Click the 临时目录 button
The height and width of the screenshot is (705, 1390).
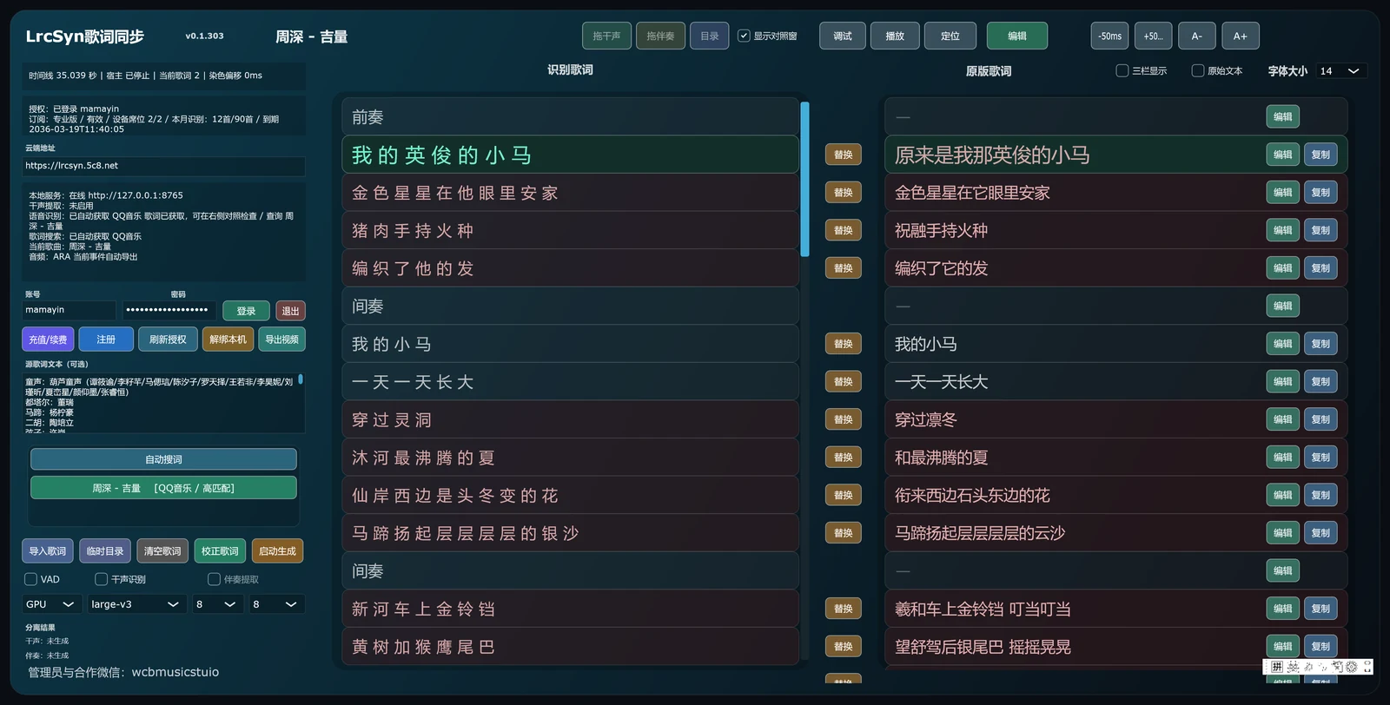[105, 551]
